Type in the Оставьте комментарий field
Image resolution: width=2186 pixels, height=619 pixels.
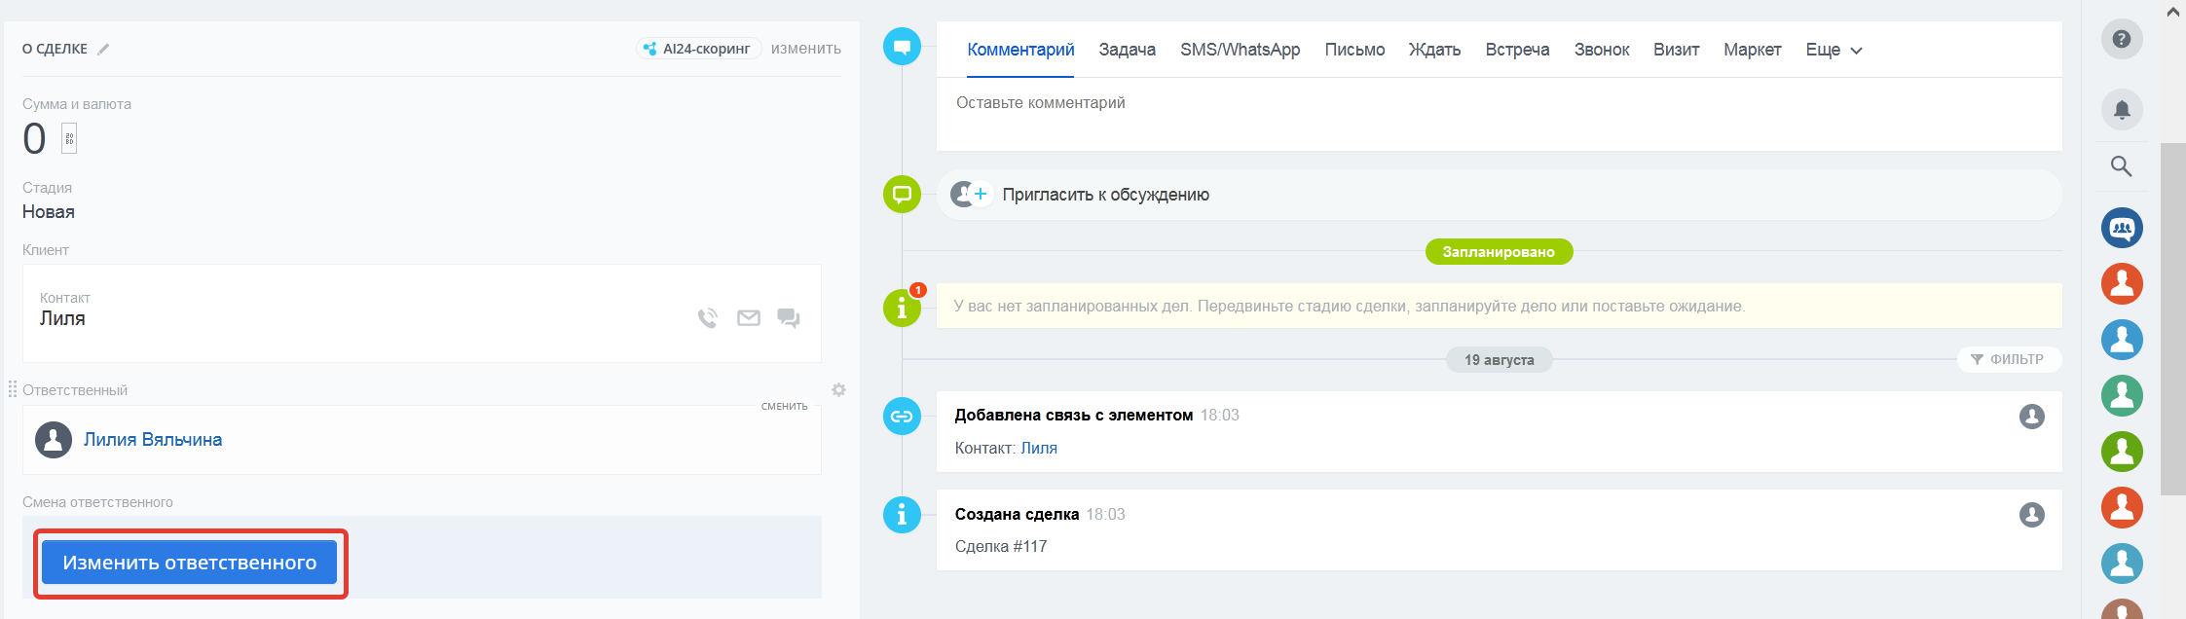[1498, 113]
